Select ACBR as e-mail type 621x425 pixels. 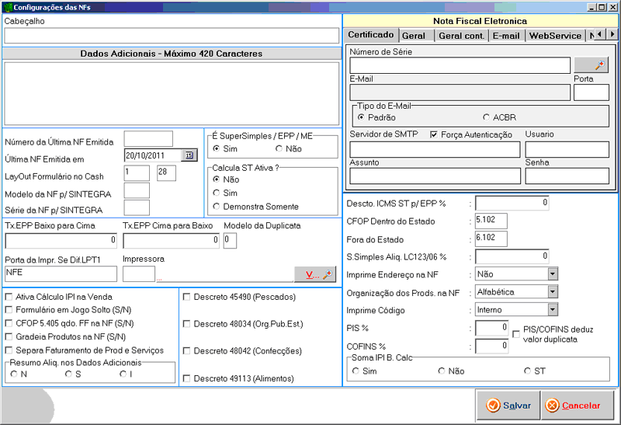click(x=486, y=117)
